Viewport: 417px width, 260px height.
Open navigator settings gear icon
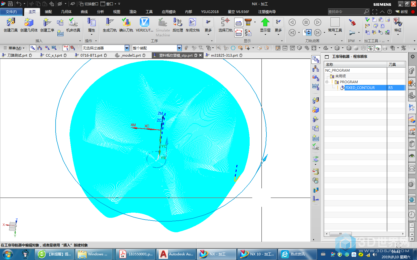click(x=413, y=56)
